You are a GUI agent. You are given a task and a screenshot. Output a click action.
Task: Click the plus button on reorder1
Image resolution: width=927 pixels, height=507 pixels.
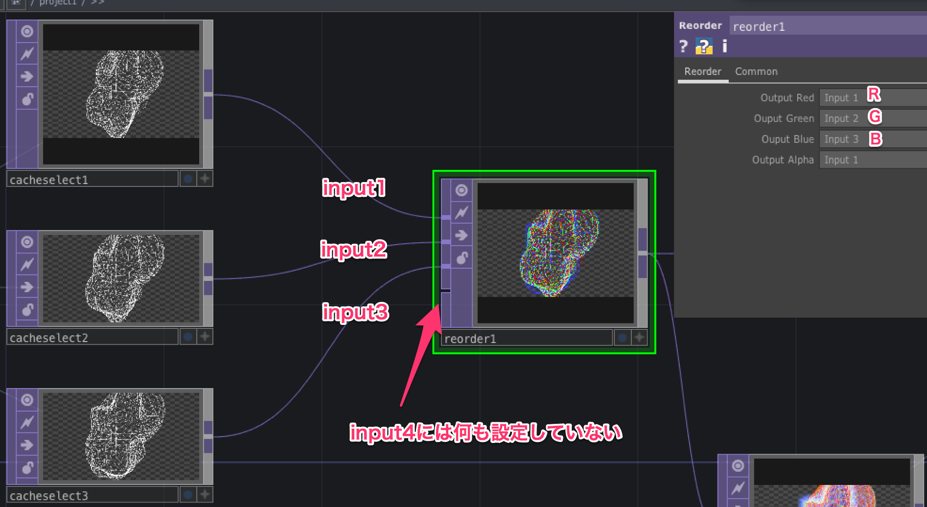(639, 338)
